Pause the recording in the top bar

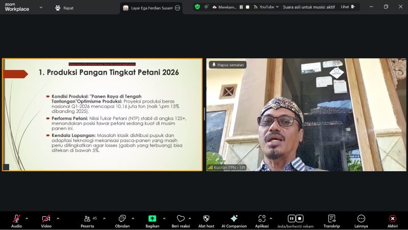click(241, 7)
